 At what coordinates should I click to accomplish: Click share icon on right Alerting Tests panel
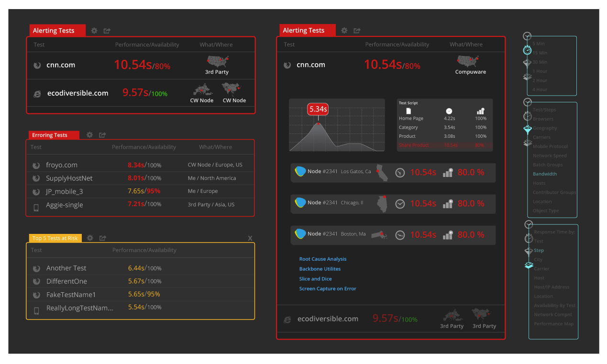click(x=357, y=31)
